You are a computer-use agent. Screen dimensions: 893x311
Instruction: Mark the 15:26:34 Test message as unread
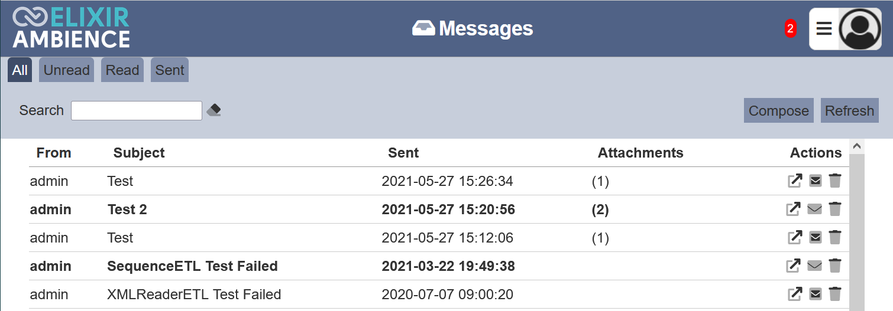pyautogui.click(x=815, y=181)
